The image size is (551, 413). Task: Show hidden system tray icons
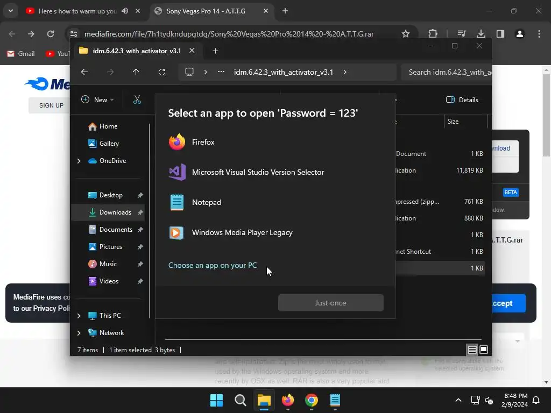(x=458, y=400)
